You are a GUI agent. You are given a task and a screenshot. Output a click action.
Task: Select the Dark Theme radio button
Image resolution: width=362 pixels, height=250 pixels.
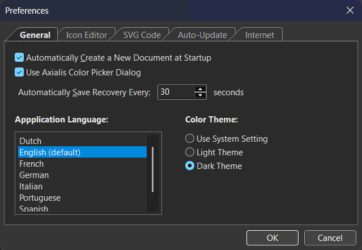point(190,166)
